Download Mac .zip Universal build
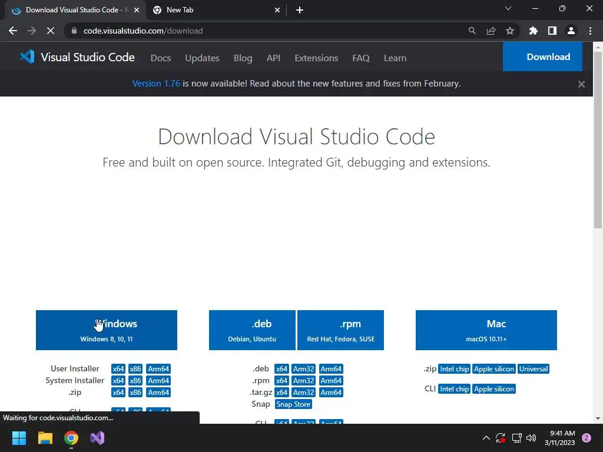603x452 pixels. [x=534, y=369]
